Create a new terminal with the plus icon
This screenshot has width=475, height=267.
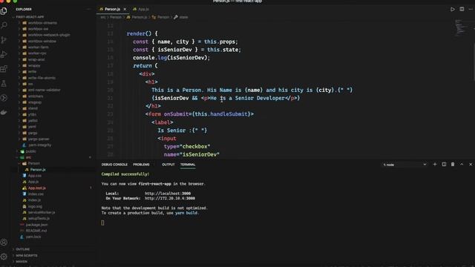click(435, 165)
